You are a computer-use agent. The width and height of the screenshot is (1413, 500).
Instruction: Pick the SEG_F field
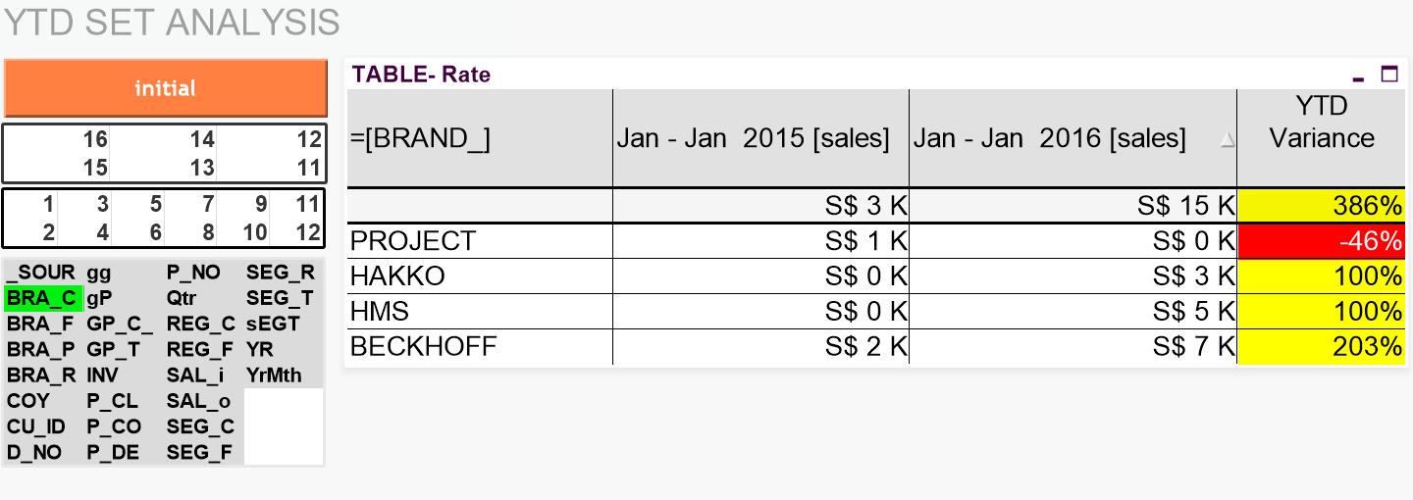198,452
